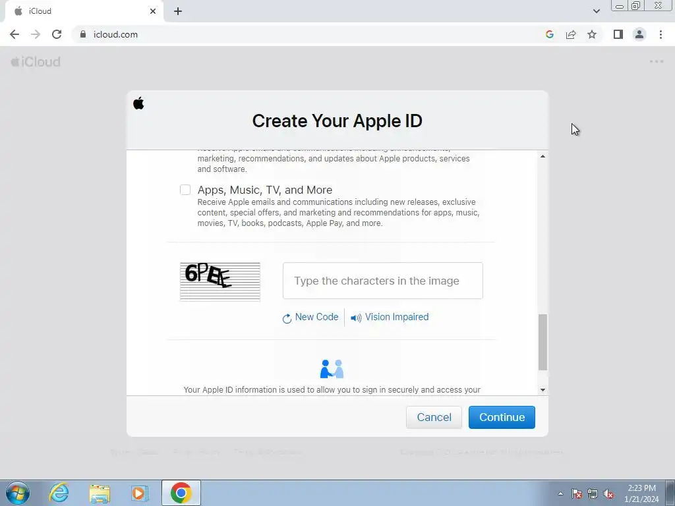Open the clock showing 2:23 PM
This screenshot has width=675, height=506.
641,493
